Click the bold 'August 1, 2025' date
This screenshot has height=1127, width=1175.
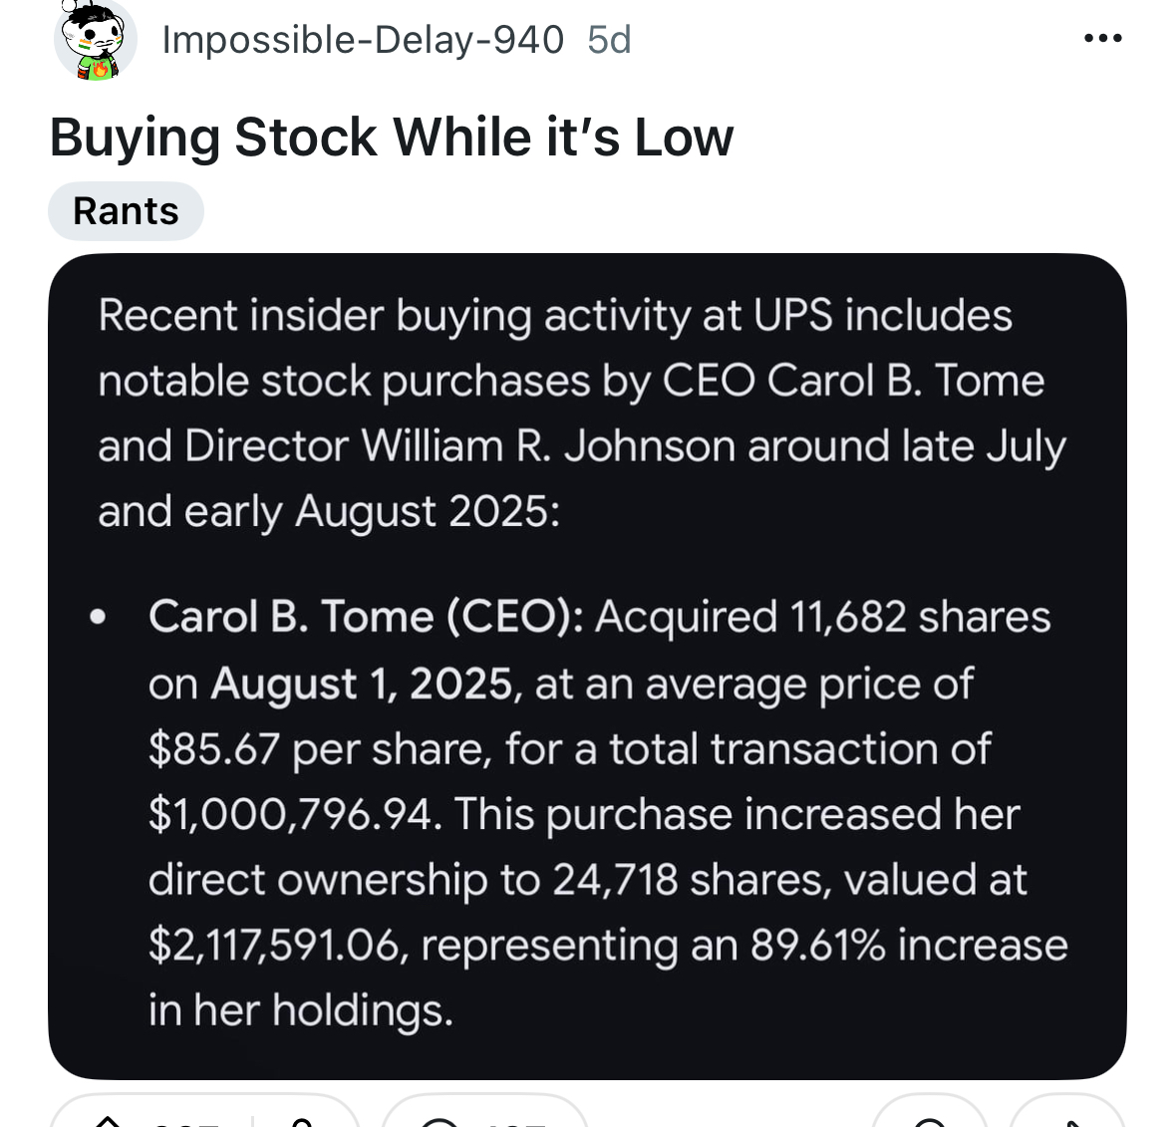362,684
